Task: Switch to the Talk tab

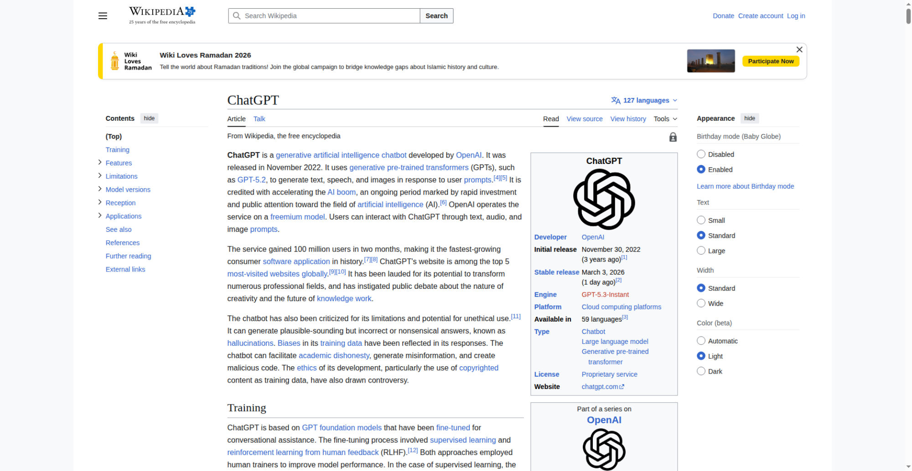Action: [259, 119]
